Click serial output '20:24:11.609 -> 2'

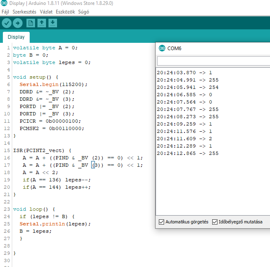click(184, 139)
